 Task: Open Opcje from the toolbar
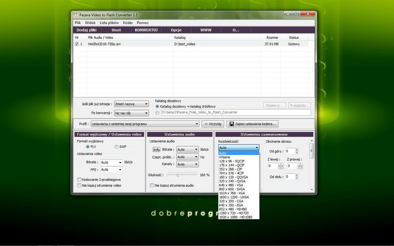tap(176, 30)
